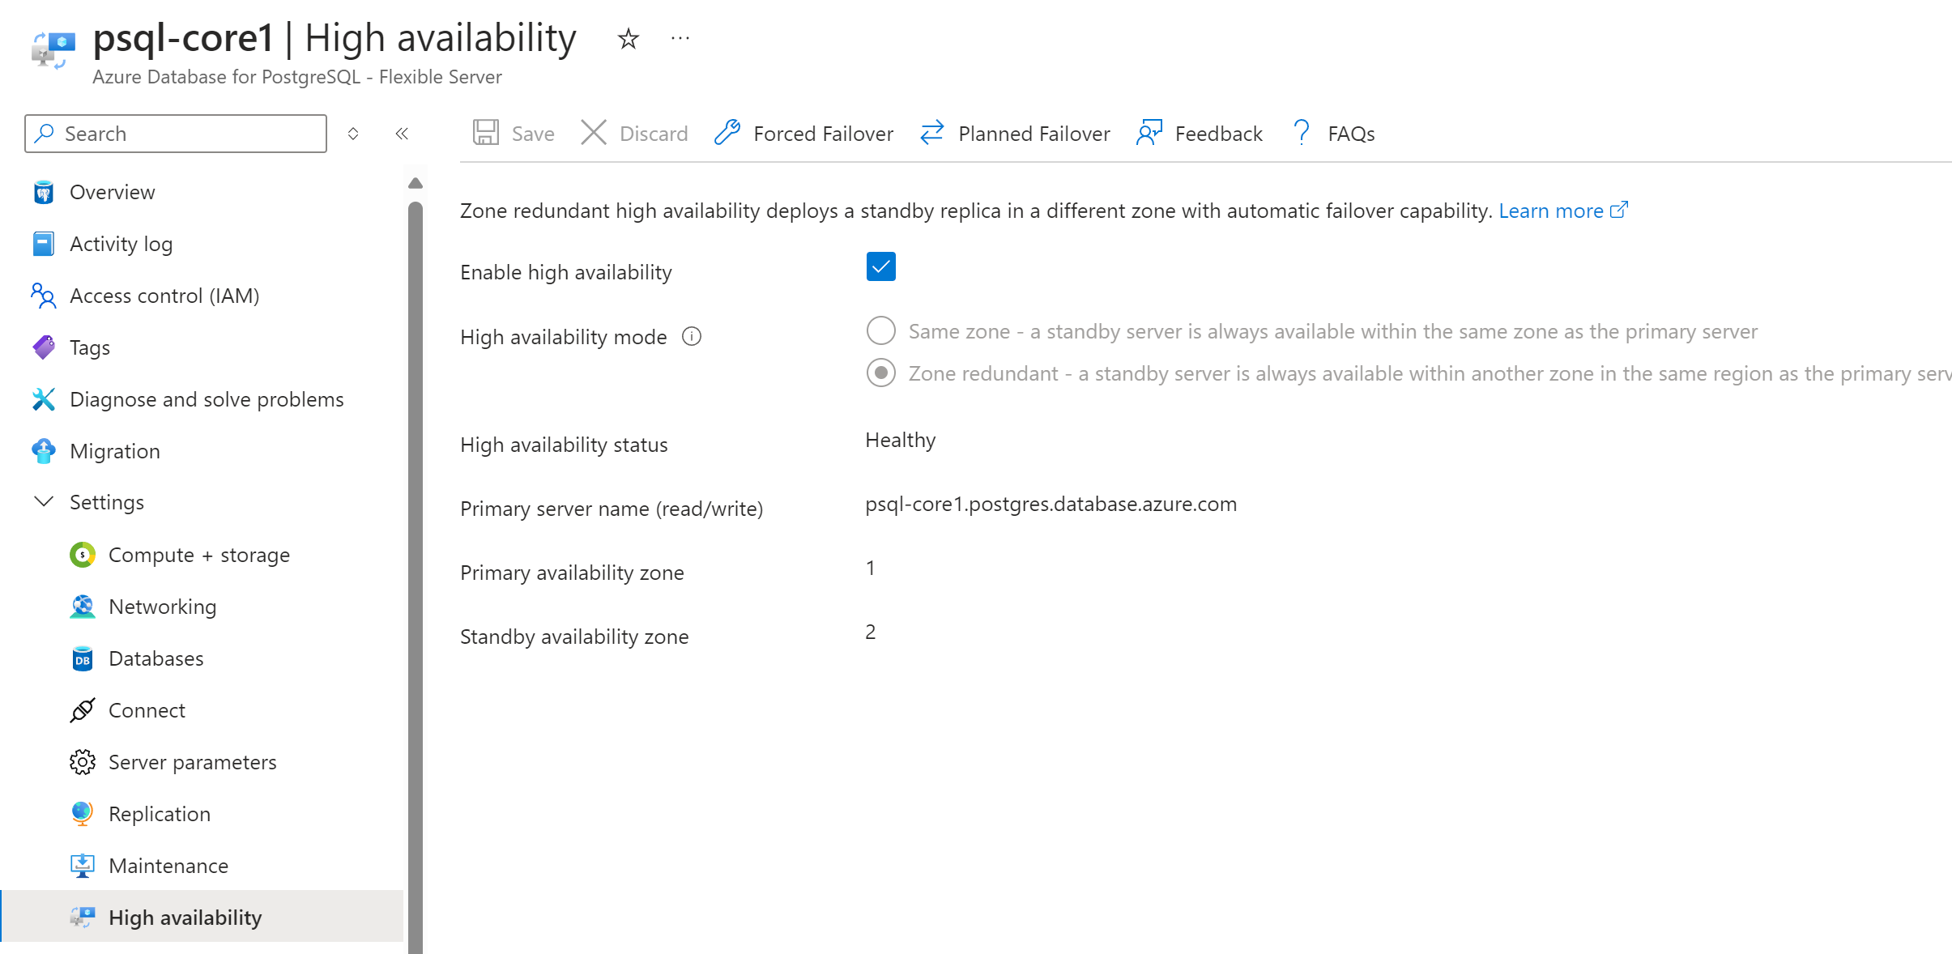Click the sidebar Search input field

[x=176, y=134]
